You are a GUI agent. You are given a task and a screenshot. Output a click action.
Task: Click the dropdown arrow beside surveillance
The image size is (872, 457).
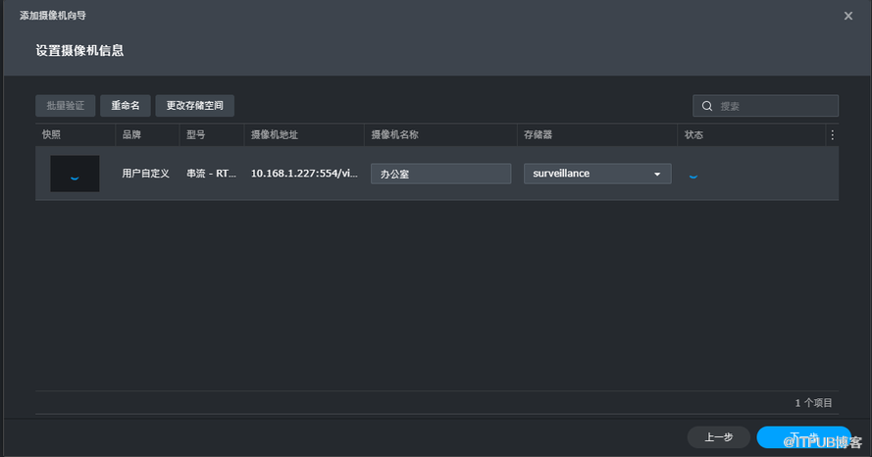point(657,175)
